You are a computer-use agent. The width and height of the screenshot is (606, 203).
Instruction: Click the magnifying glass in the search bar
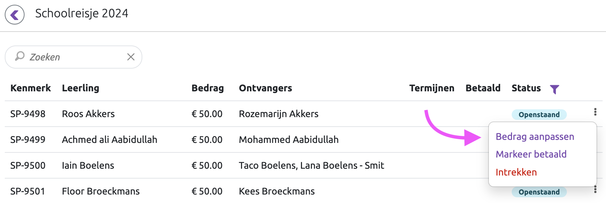pos(19,57)
